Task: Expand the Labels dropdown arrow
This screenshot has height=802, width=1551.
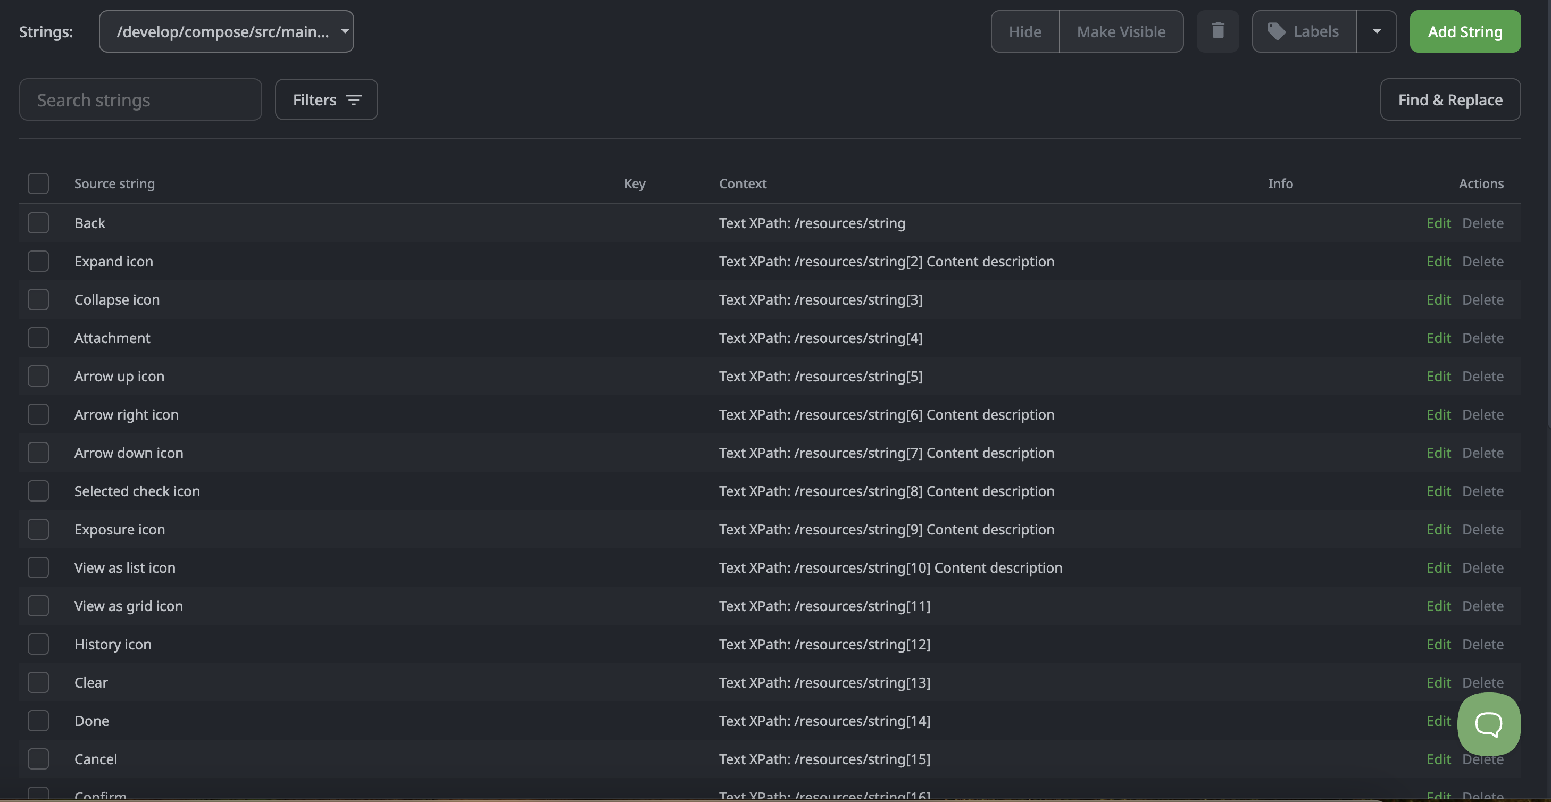Action: pyautogui.click(x=1377, y=31)
